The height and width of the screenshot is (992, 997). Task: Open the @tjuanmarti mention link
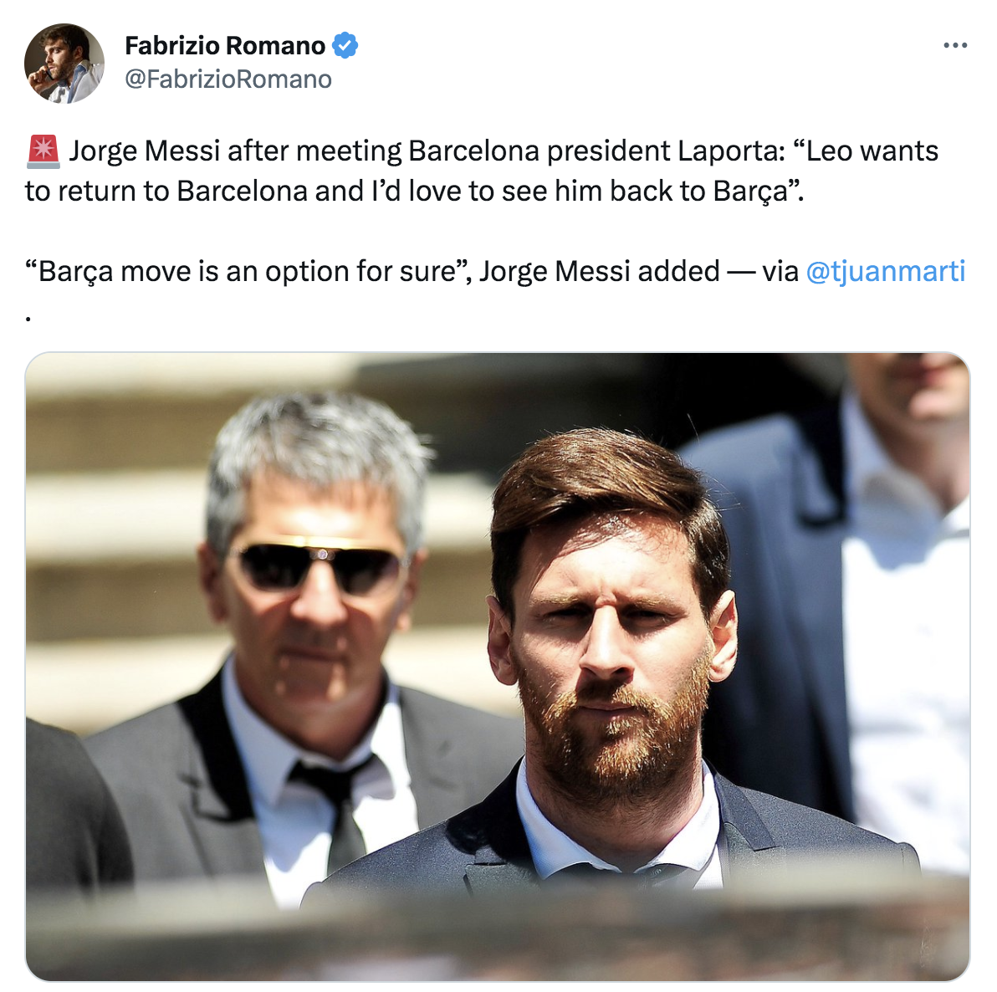tap(886, 271)
